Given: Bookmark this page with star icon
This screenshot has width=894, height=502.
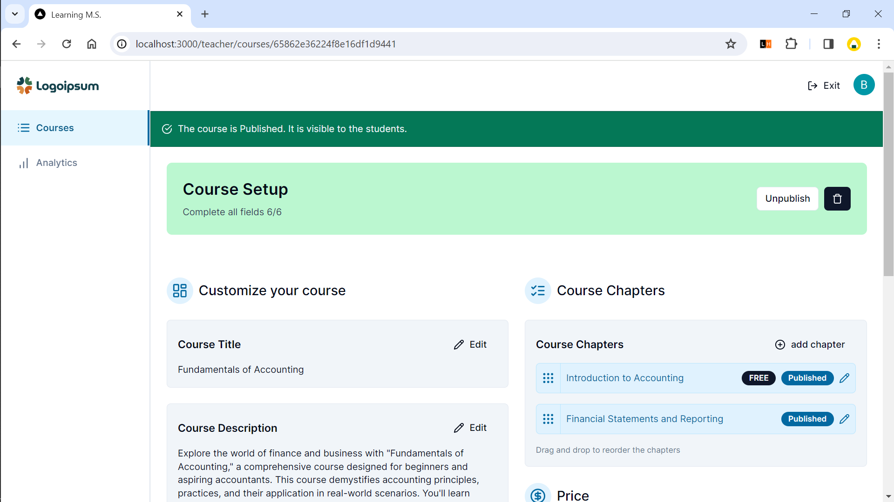Looking at the screenshot, I should (731, 44).
